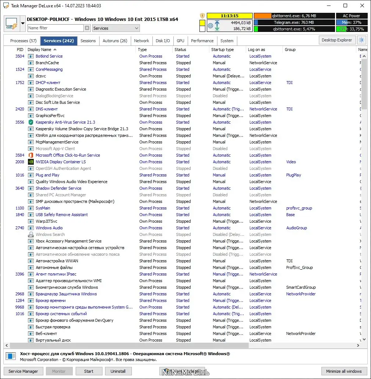
Task: Sort by the Status column header
Action: [191, 50]
